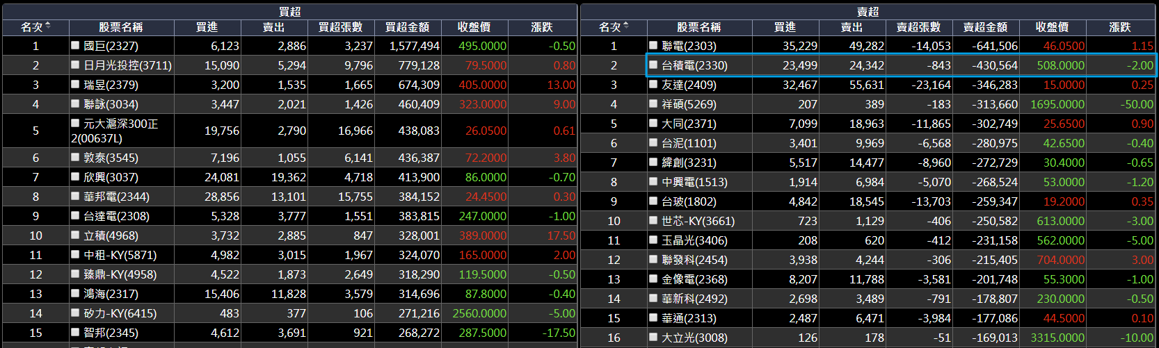Tick the checkbox for 台積電(2330)

(x=653, y=65)
